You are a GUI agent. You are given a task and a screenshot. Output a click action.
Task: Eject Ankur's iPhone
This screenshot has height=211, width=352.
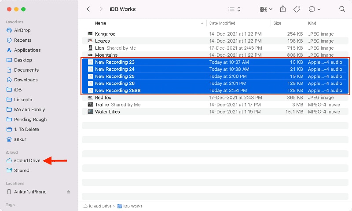(69, 192)
